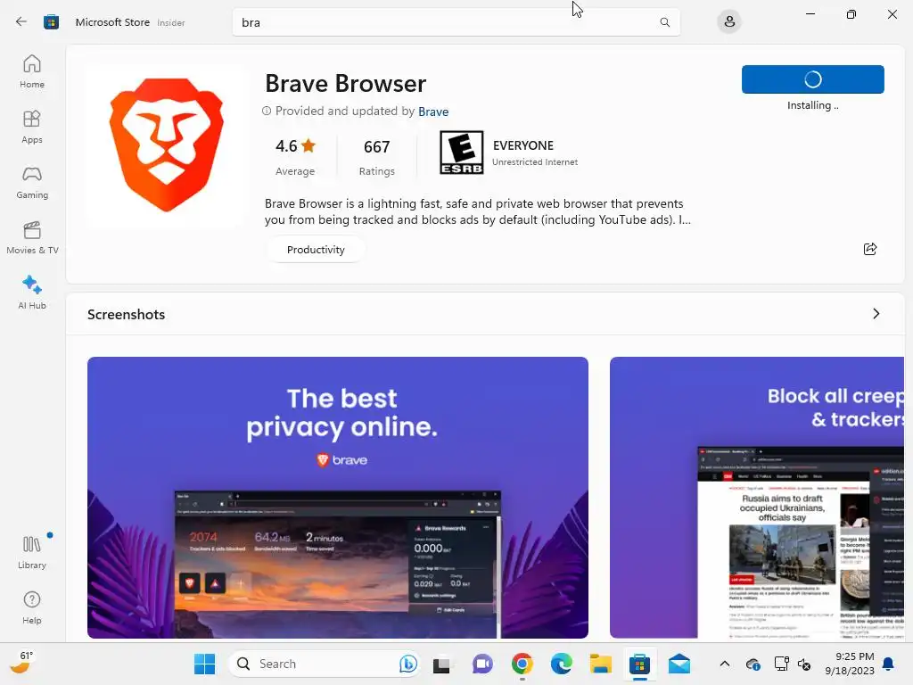Click the Microsoft Store taskbar icon
913x685 pixels.
639,664
